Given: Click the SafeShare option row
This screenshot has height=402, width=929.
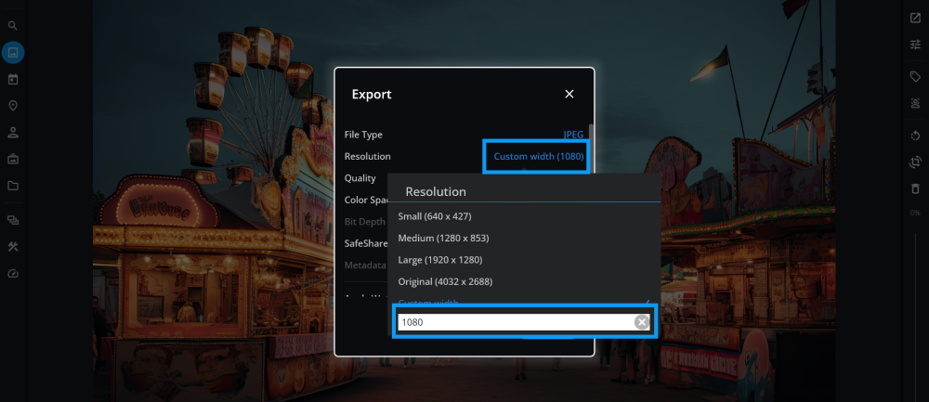Looking at the screenshot, I should [x=365, y=243].
